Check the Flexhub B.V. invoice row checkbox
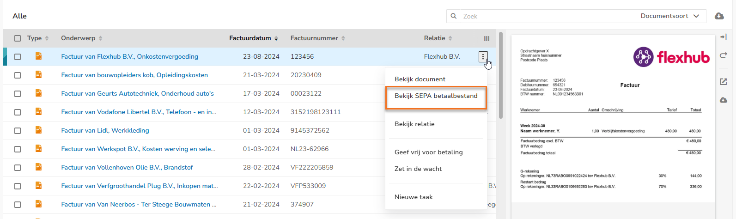The width and height of the screenshot is (736, 219). (18, 57)
